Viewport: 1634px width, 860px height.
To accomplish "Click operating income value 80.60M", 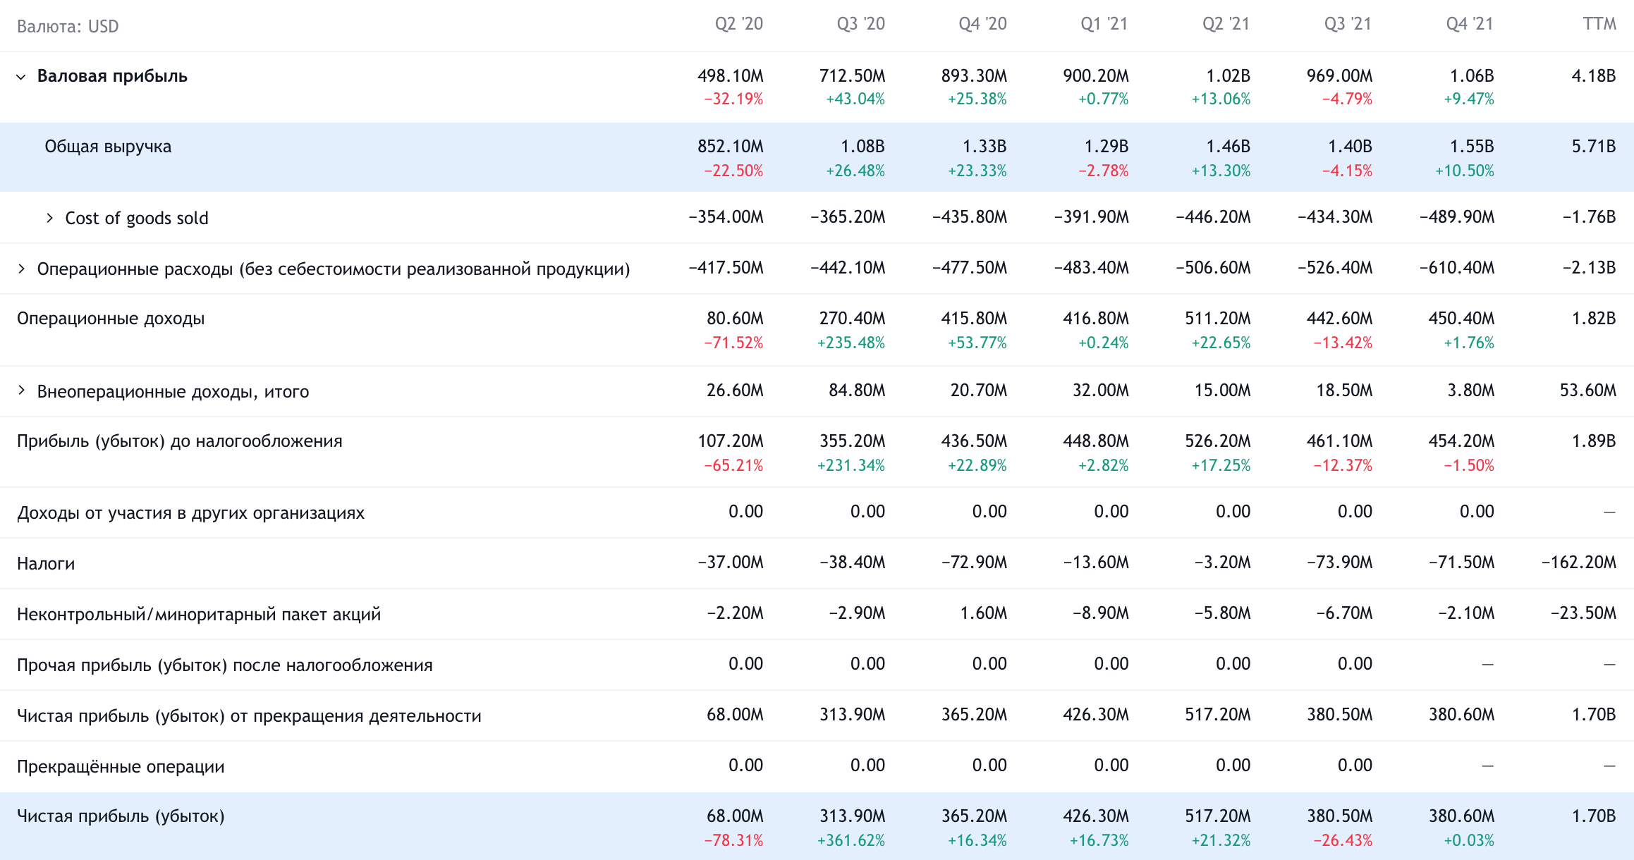I will click(735, 319).
